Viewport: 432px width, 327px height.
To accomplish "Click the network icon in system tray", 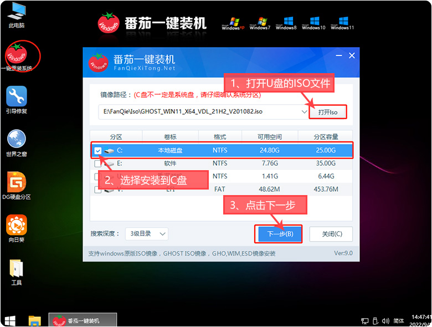I will (365, 321).
